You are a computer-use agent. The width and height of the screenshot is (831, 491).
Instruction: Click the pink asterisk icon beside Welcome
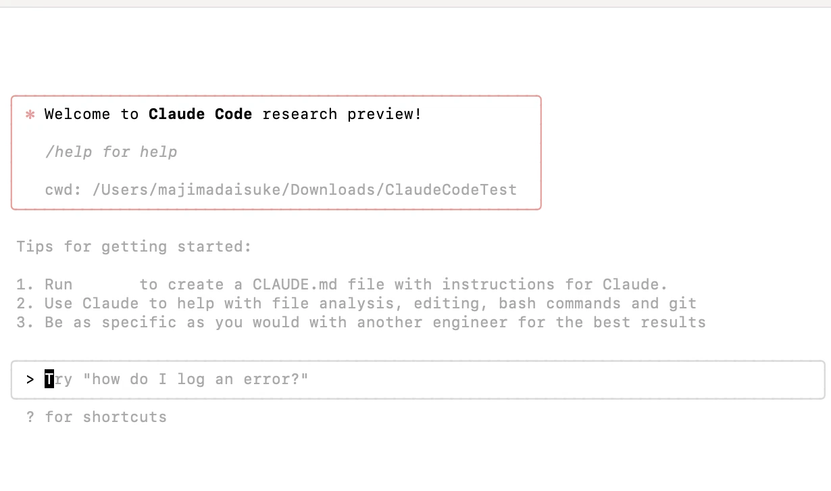[30, 115]
